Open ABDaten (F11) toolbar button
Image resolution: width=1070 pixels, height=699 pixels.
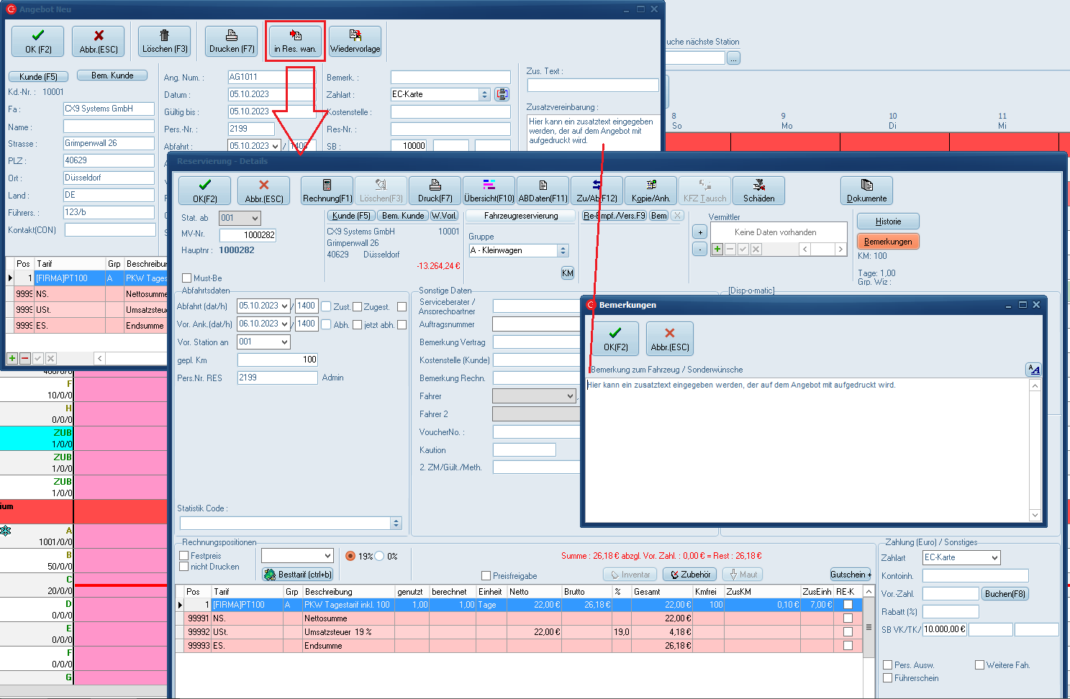(543, 191)
